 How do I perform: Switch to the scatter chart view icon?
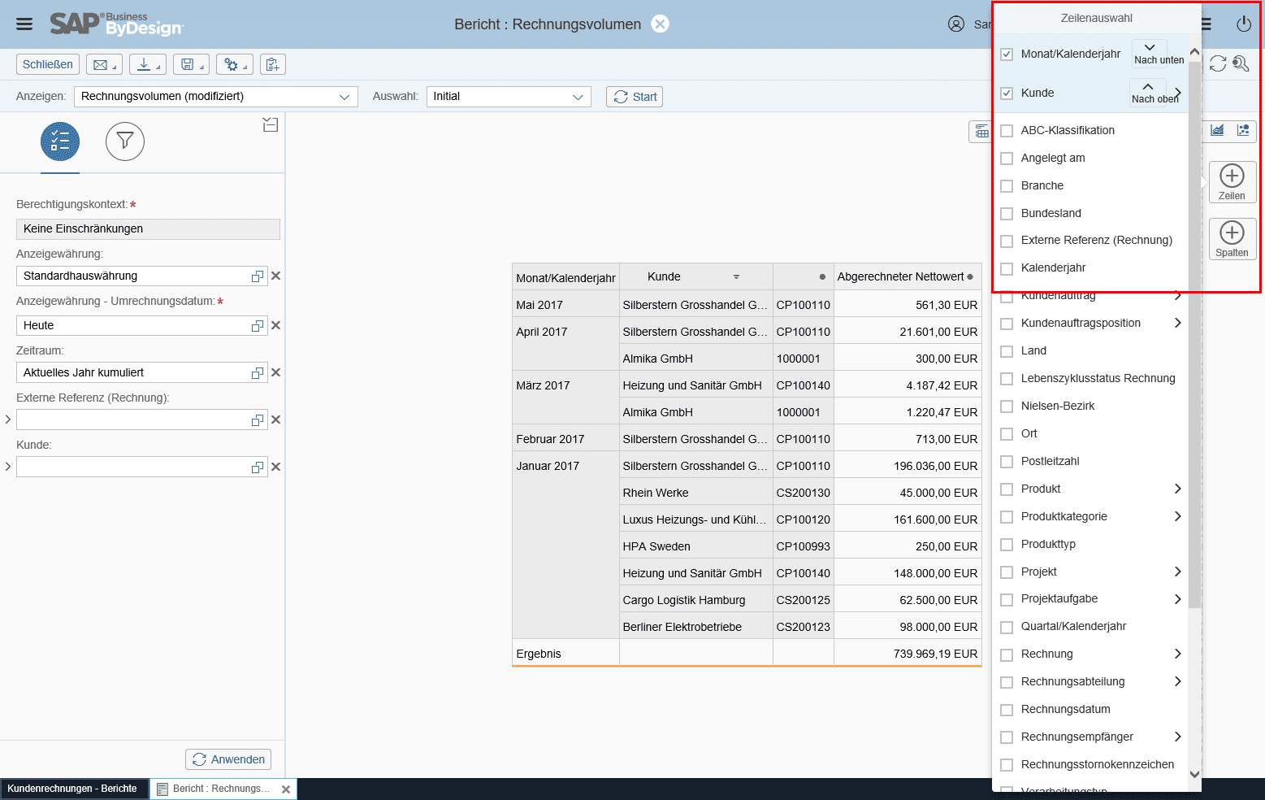(1243, 130)
